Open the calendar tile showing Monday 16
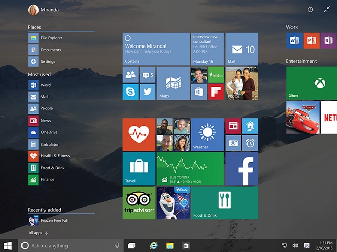 (x=208, y=49)
